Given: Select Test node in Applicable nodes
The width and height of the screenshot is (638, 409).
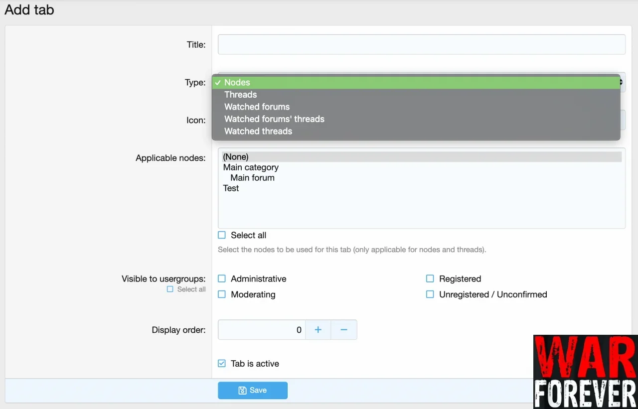Looking at the screenshot, I should [422, 188].
